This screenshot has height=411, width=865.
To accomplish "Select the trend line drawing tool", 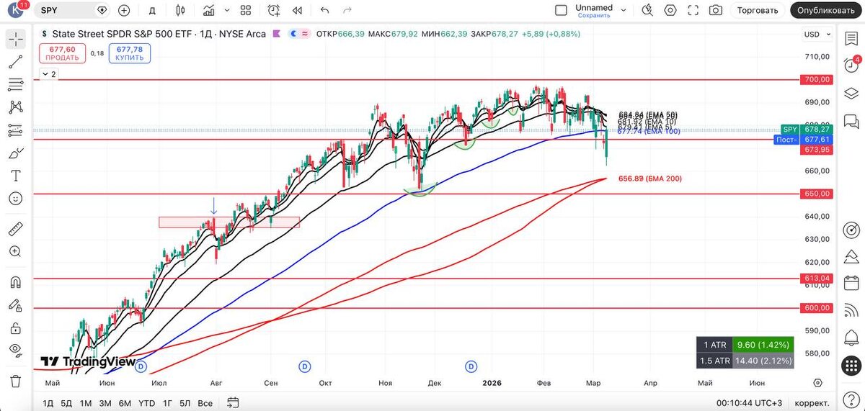I will coord(15,62).
